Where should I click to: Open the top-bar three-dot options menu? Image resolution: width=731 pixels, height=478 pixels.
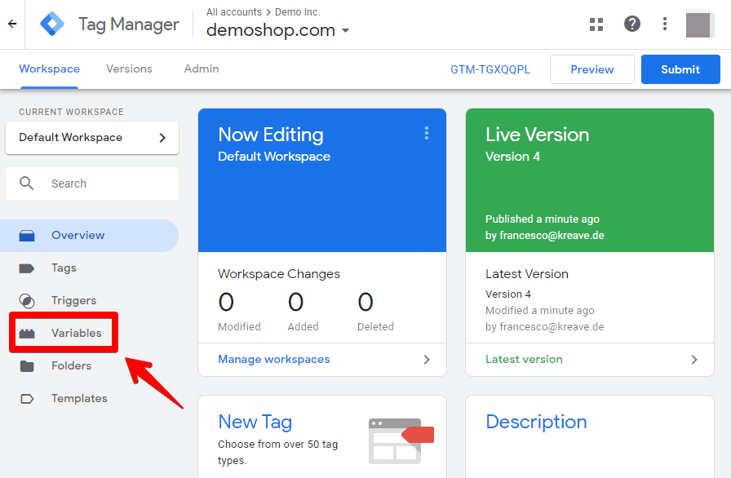tap(665, 24)
